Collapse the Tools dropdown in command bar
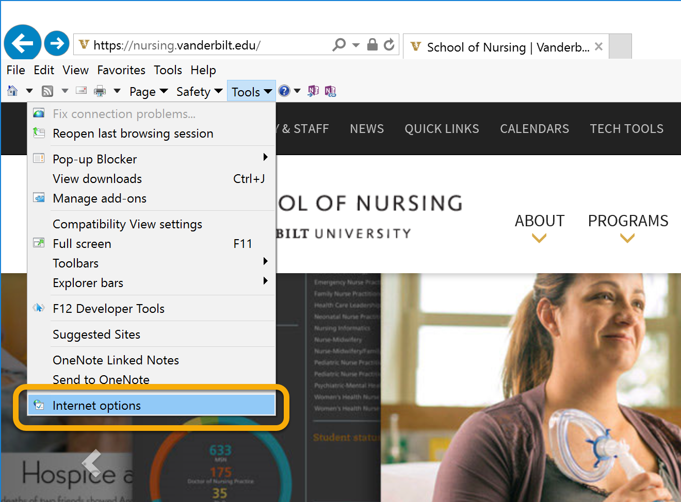Viewport: 681px width, 502px height. (x=251, y=92)
